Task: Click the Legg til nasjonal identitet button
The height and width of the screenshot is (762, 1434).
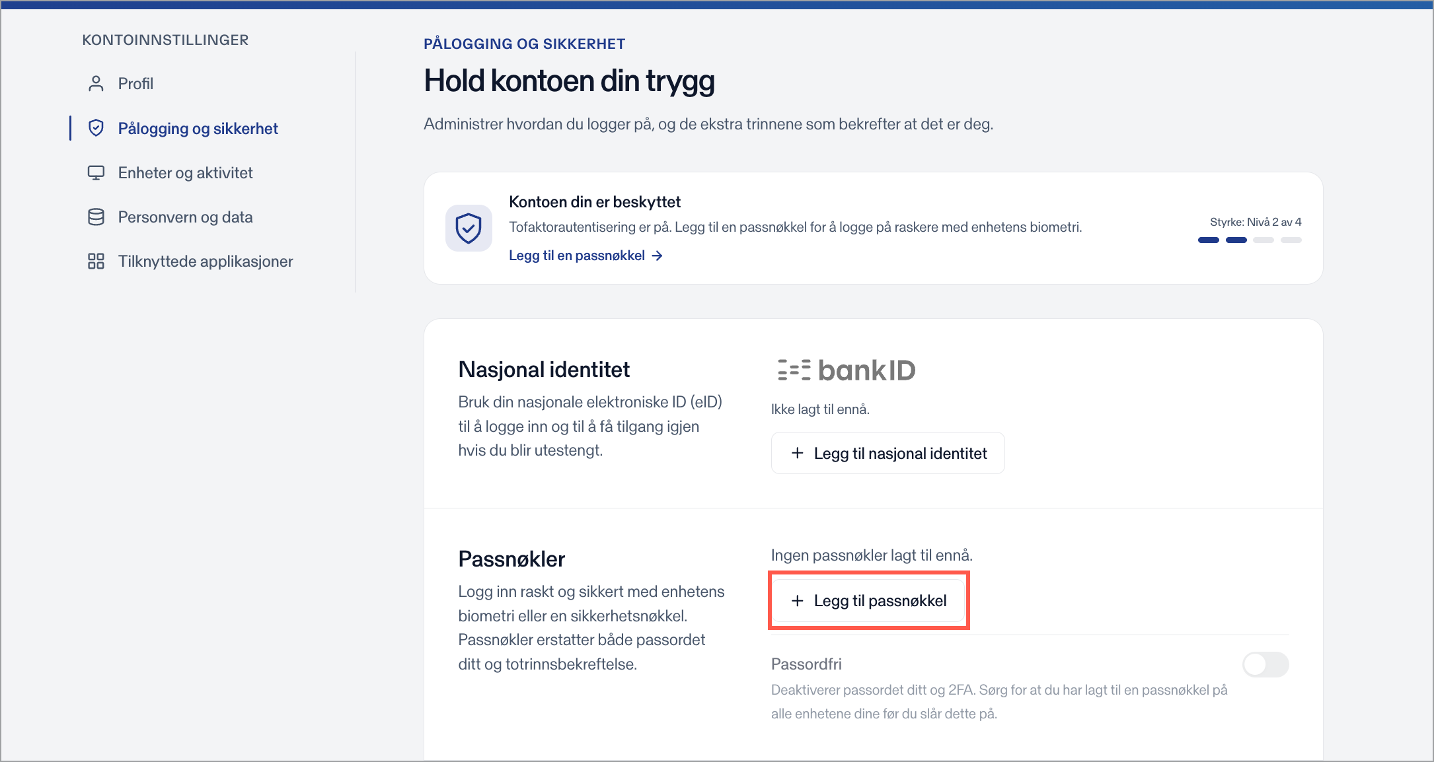Action: 887,453
